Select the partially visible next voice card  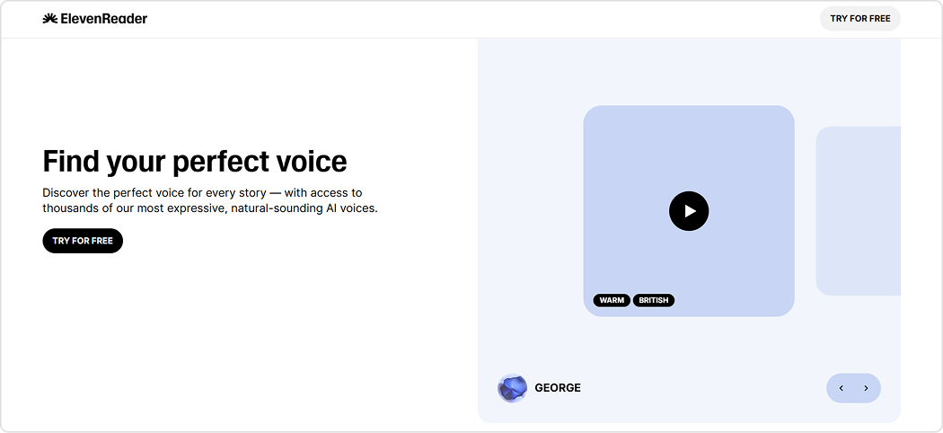pyautogui.click(x=858, y=211)
